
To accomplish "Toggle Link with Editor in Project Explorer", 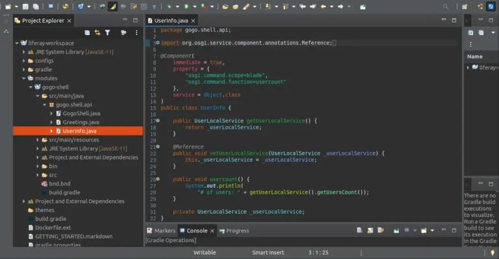I will tap(97, 32).
